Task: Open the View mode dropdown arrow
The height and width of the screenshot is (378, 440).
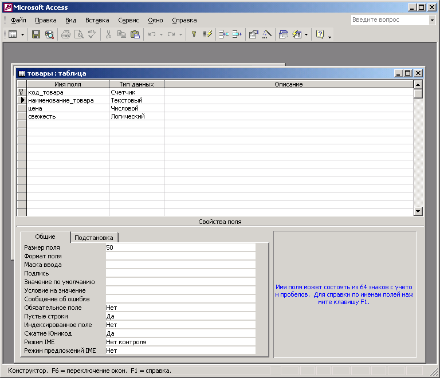Action: pyautogui.click(x=23, y=34)
